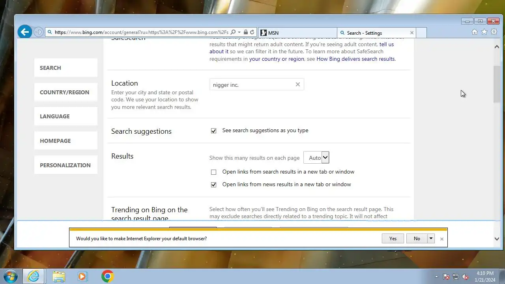The image size is (505, 284).
Task: Switch to the MSN tab
Action: tap(297, 33)
